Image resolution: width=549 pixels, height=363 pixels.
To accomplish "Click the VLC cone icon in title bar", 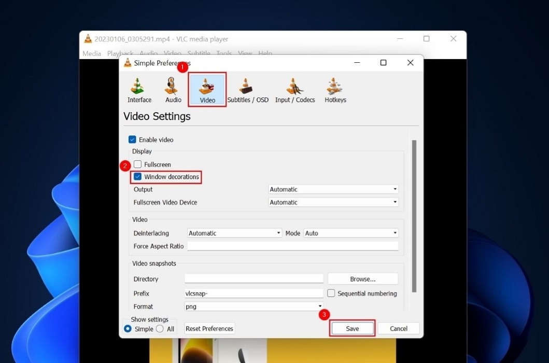I will pyautogui.click(x=88, y=38).
